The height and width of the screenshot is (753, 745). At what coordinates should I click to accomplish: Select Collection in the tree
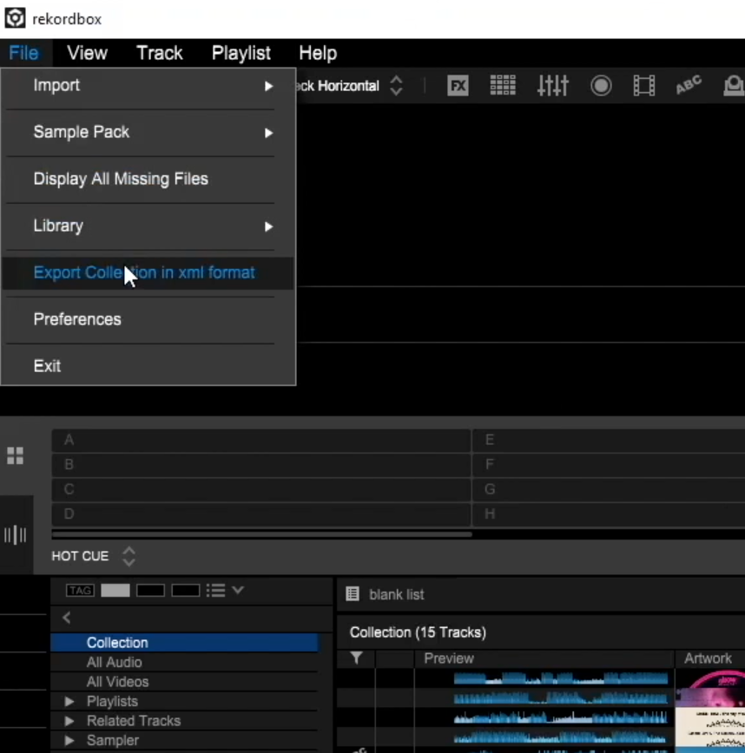[x=184, y=643]
